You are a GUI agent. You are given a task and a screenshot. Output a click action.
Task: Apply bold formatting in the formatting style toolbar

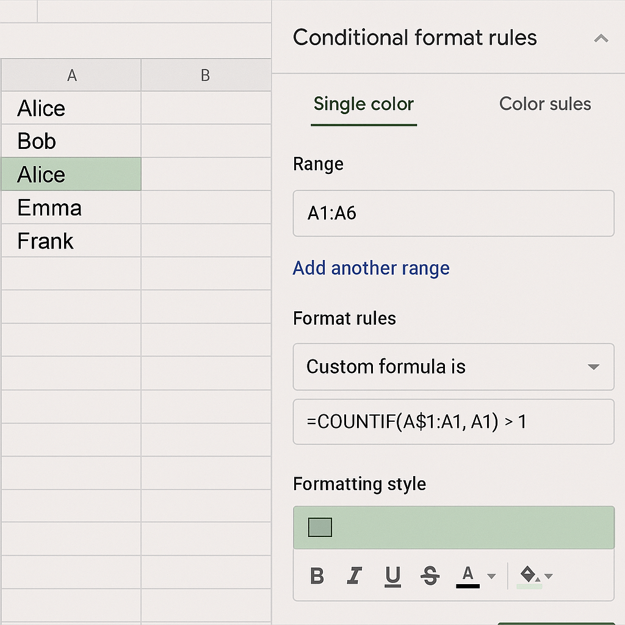tap(317, 576)
